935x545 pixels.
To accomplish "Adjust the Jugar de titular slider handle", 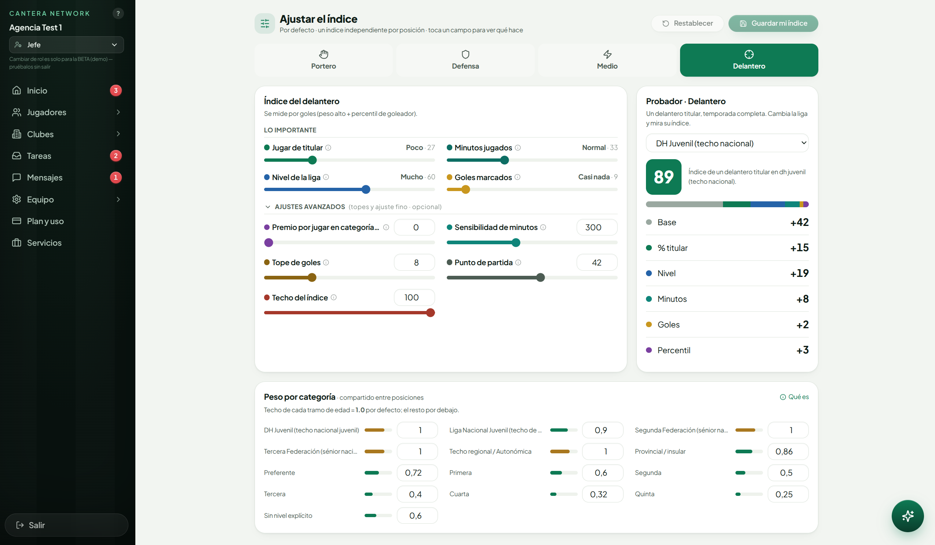I will click(x=313, y=160).
